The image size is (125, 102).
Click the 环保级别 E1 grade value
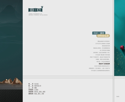36,90
